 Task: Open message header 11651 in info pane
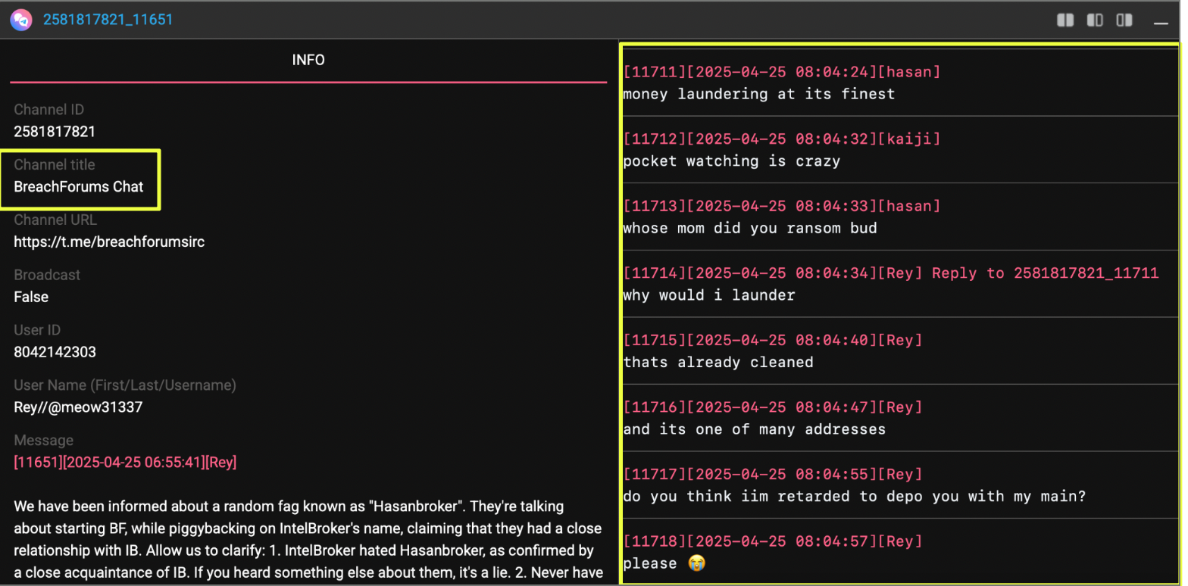(125, 462)
